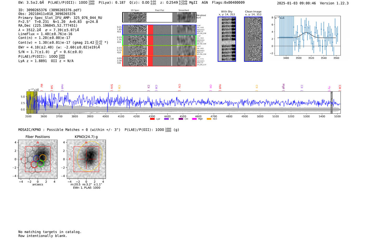The height and width of the screenshot is (250, 367).
Task: Click the 'z: 0.2549' header value
Action: [x=169, y=2]
